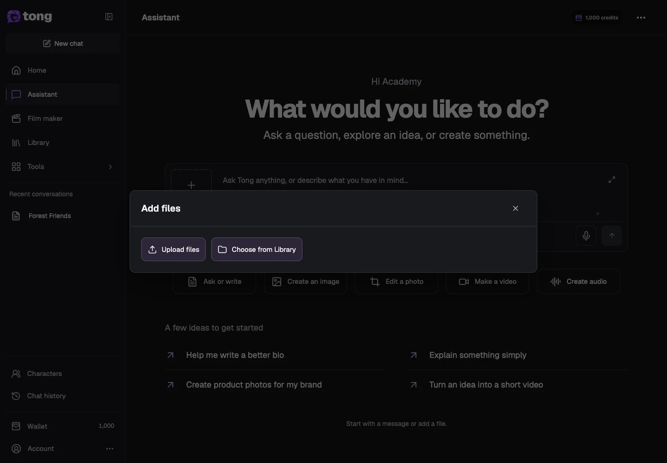Click Choose from Library

click(257, 249)
